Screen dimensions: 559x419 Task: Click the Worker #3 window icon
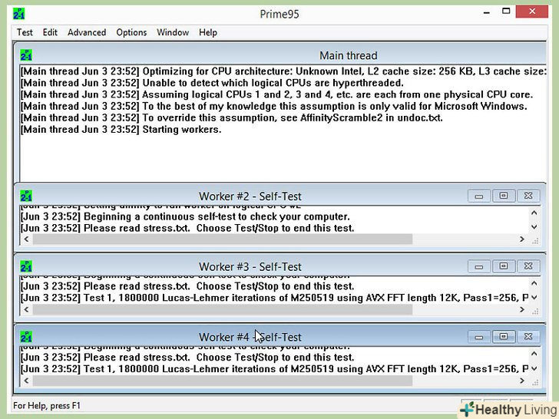27,266
